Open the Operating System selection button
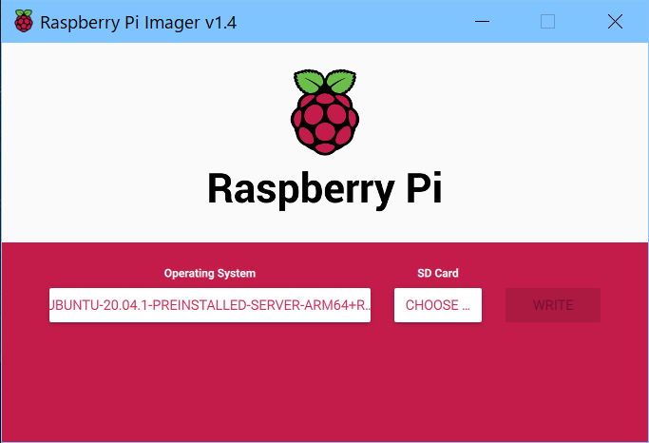Viewport: 649px width, 443px height. (210, 305)
